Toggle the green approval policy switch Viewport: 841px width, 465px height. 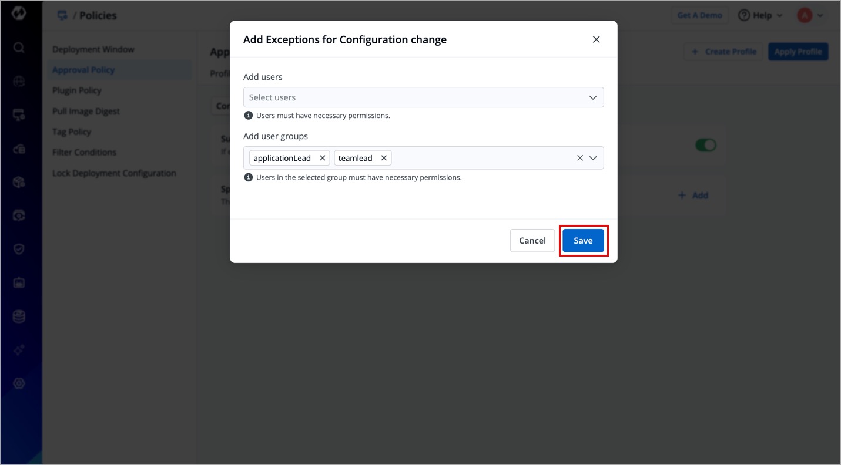coord(705,145)
